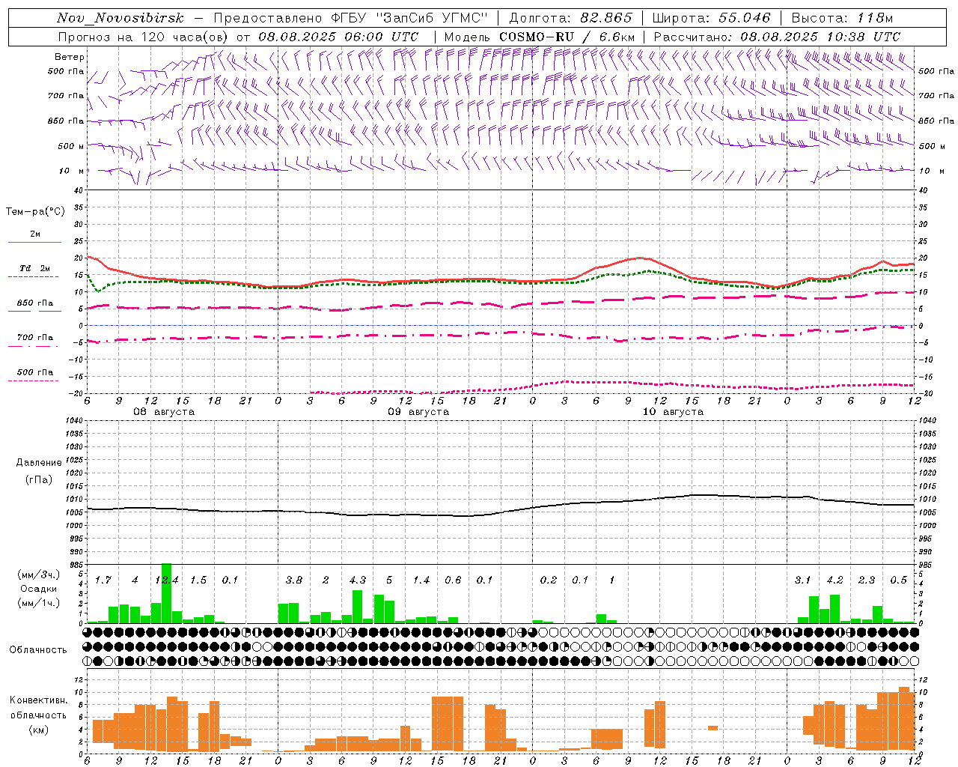Select the 'Широта: 55.046' latitude field
The height and width of the screenshot is (767, 958).
[x=711, y=18]
